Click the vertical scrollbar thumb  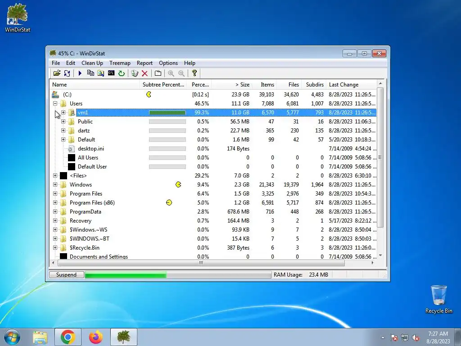380,157
